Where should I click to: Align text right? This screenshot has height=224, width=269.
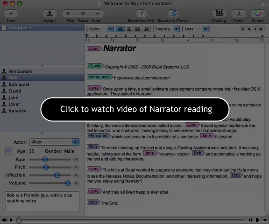point(146,29)
